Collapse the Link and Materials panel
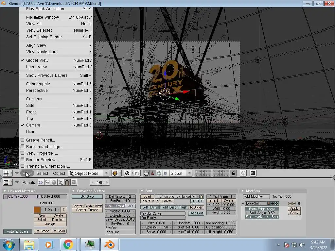 [5, 191]
